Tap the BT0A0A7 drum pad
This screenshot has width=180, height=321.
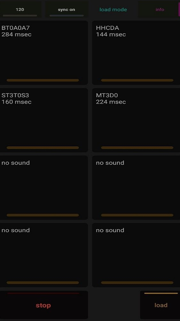(44, 53)
